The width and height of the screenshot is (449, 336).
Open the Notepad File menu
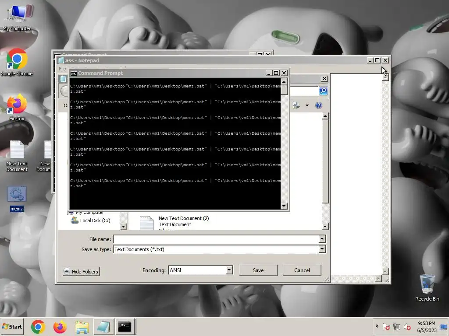click(x=62, y=69)
